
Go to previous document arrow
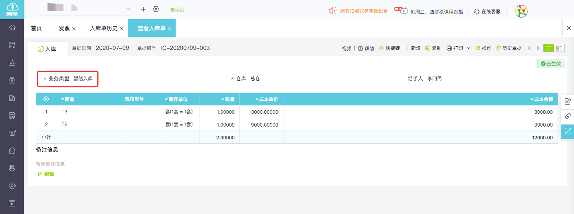coord(529,48)
